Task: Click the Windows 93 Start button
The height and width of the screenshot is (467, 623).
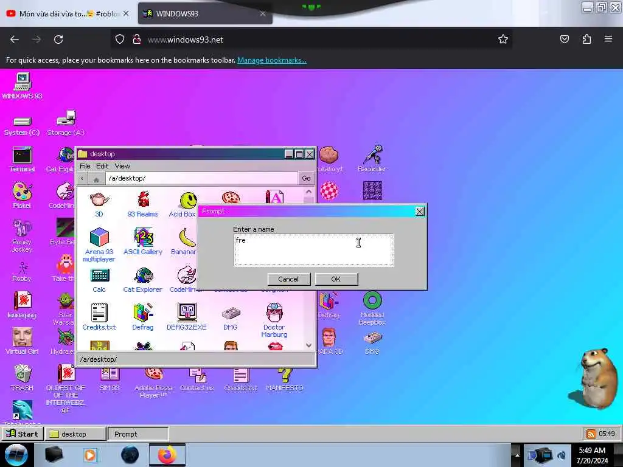Action: pyautogui.click(x=23, y=434)
